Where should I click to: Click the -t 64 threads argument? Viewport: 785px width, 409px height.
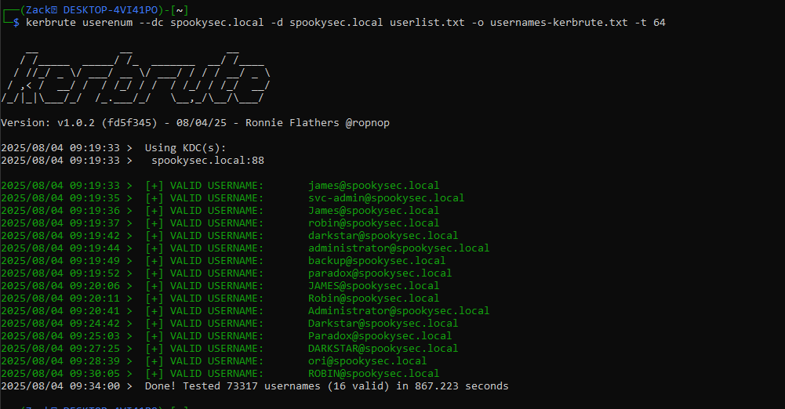click(650, 23)
